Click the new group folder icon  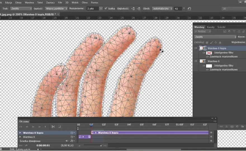[243, 126]
